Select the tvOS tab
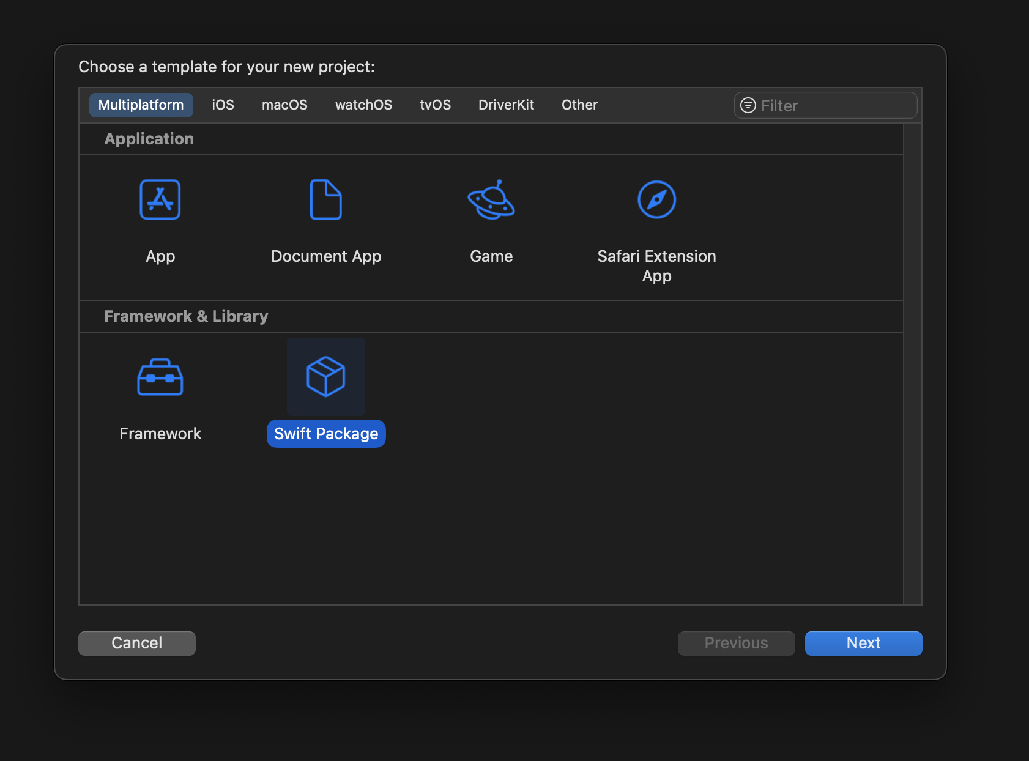The image size is (1029, 761). pyautogui.click(x=435, y=105)
